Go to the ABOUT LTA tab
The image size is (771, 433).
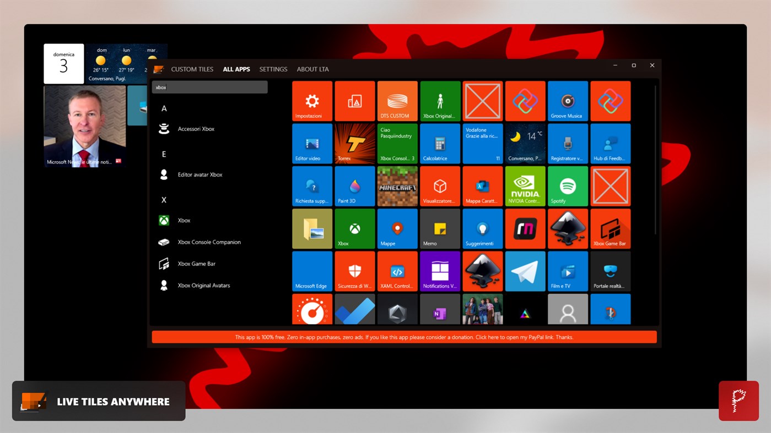coord(312,69)
